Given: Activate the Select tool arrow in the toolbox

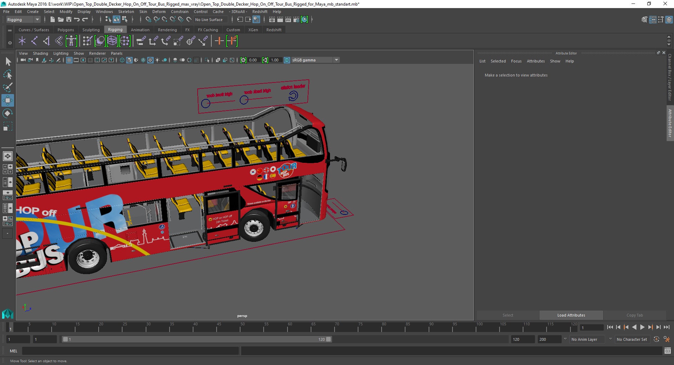Looking at the screenshot, I should (x=8, y=62).
